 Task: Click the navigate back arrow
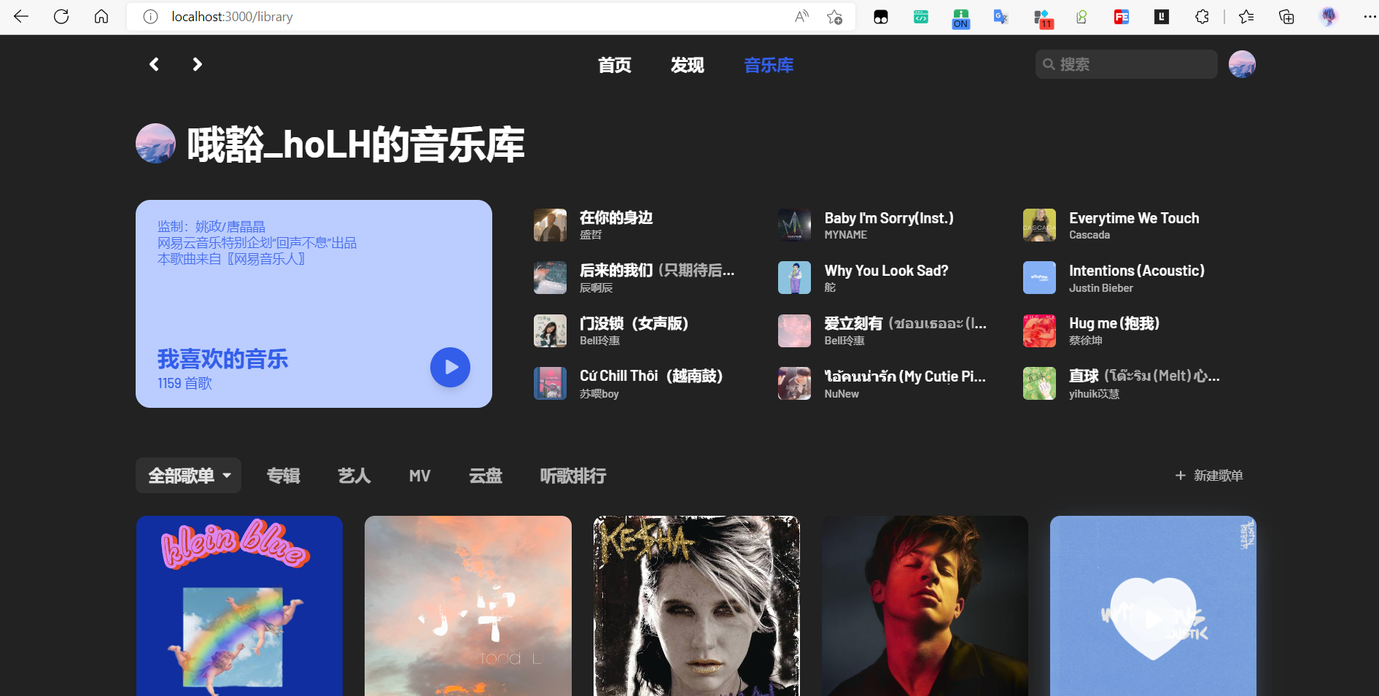click(x=153, y=64)
